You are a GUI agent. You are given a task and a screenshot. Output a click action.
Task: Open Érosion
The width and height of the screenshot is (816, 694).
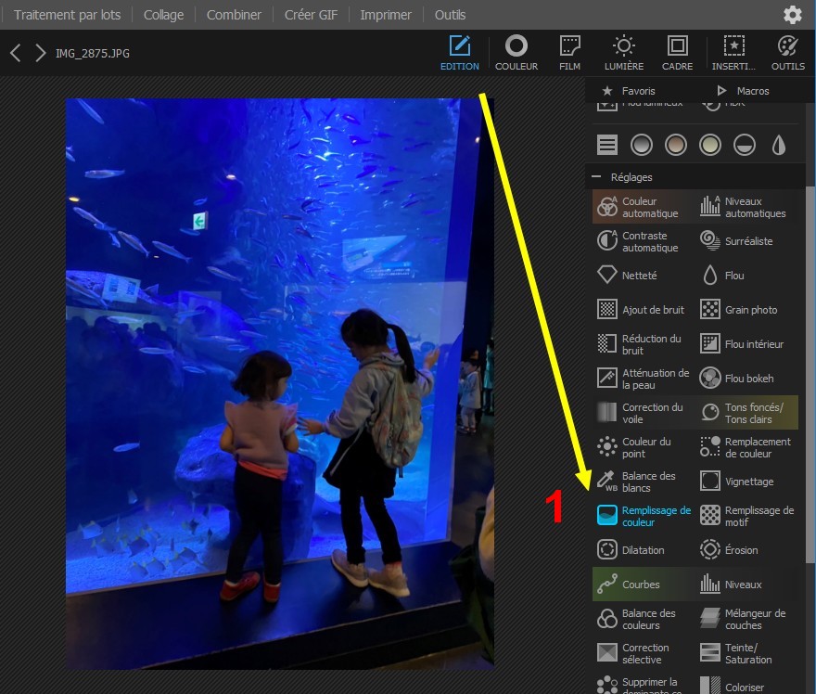coord(746,550)
